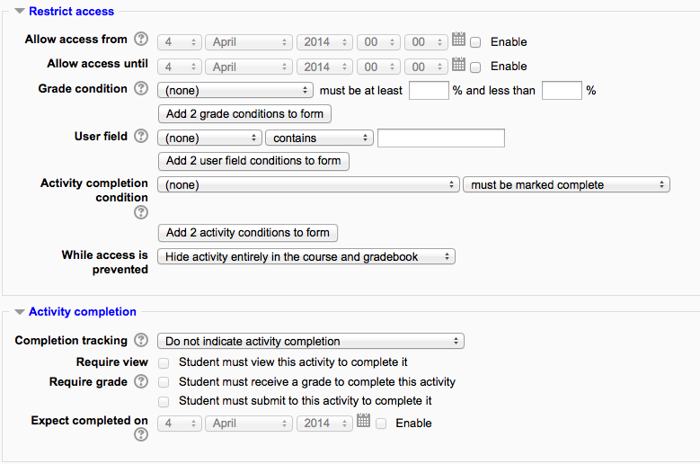Open Allow access until day dropdown
This screenshot has height=464, width=700.
click(x=180, y=67)
